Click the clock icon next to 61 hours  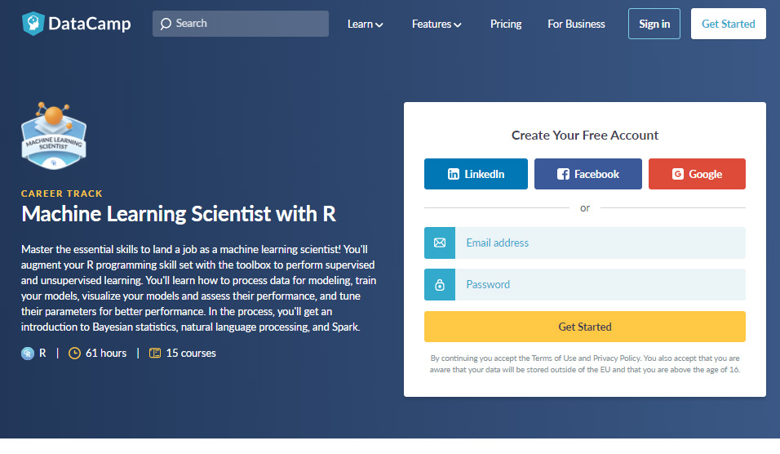tap(74, 354)
